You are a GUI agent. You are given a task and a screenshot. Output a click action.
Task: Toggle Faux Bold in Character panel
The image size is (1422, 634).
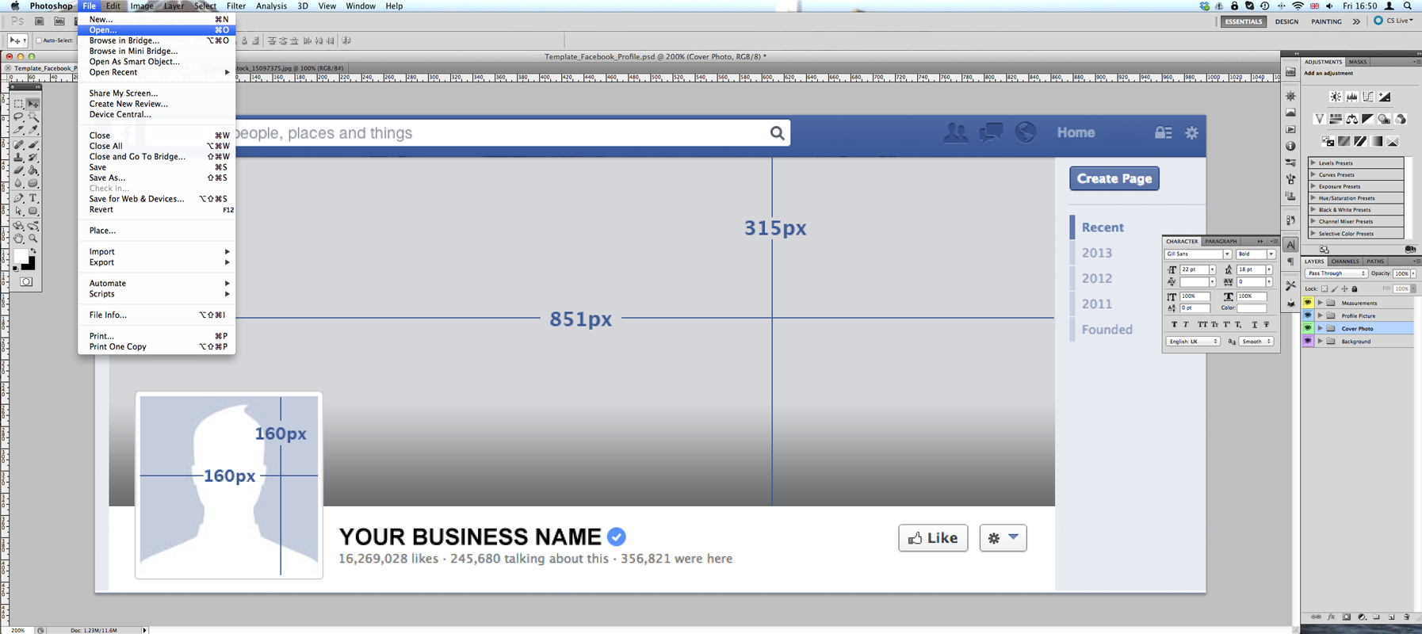pyautogui.click(x=1174, y=324)
